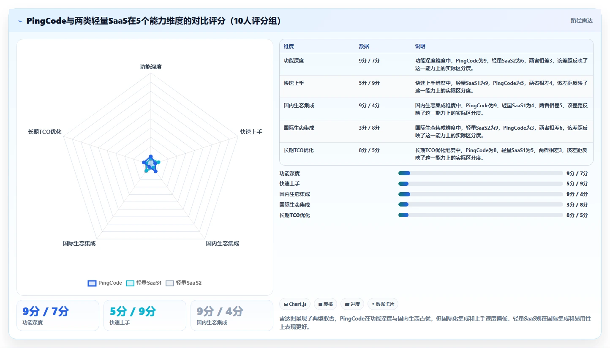Click the 路径雷达 label in header
The width and height of the screenshot is (610, 348).
point(582,20)
